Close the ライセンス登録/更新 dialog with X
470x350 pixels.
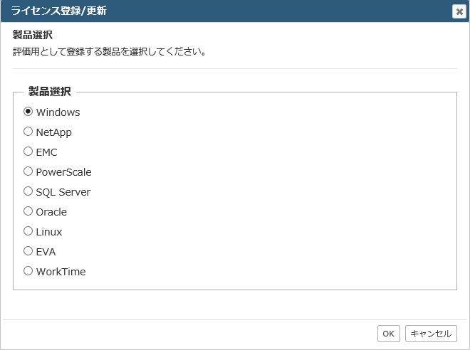coord(459,11)
